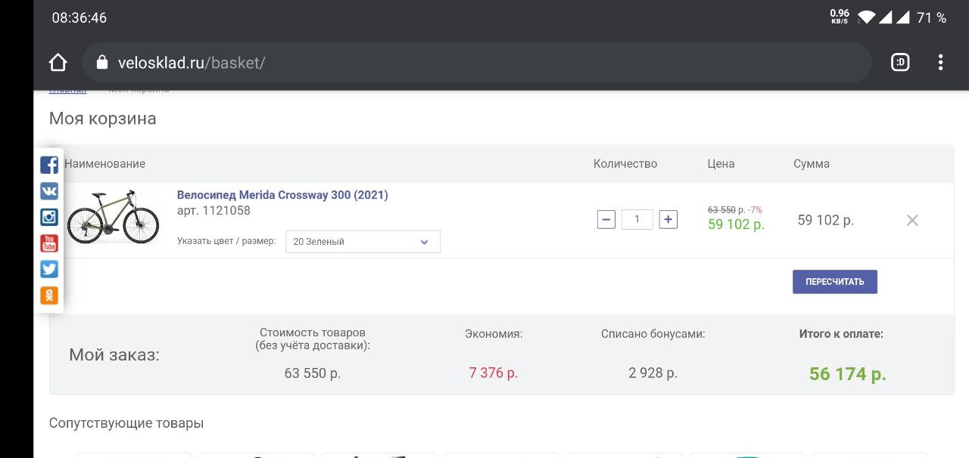Open the Odnoklassniki social icon
Image resolution: width=969 pixels, height=458 pixels.
pos(49,295)
